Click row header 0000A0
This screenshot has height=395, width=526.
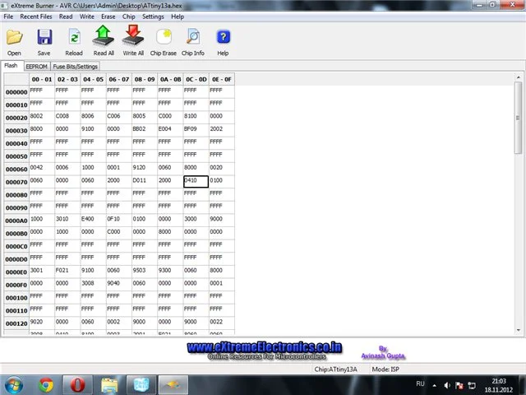coord(16,221)
